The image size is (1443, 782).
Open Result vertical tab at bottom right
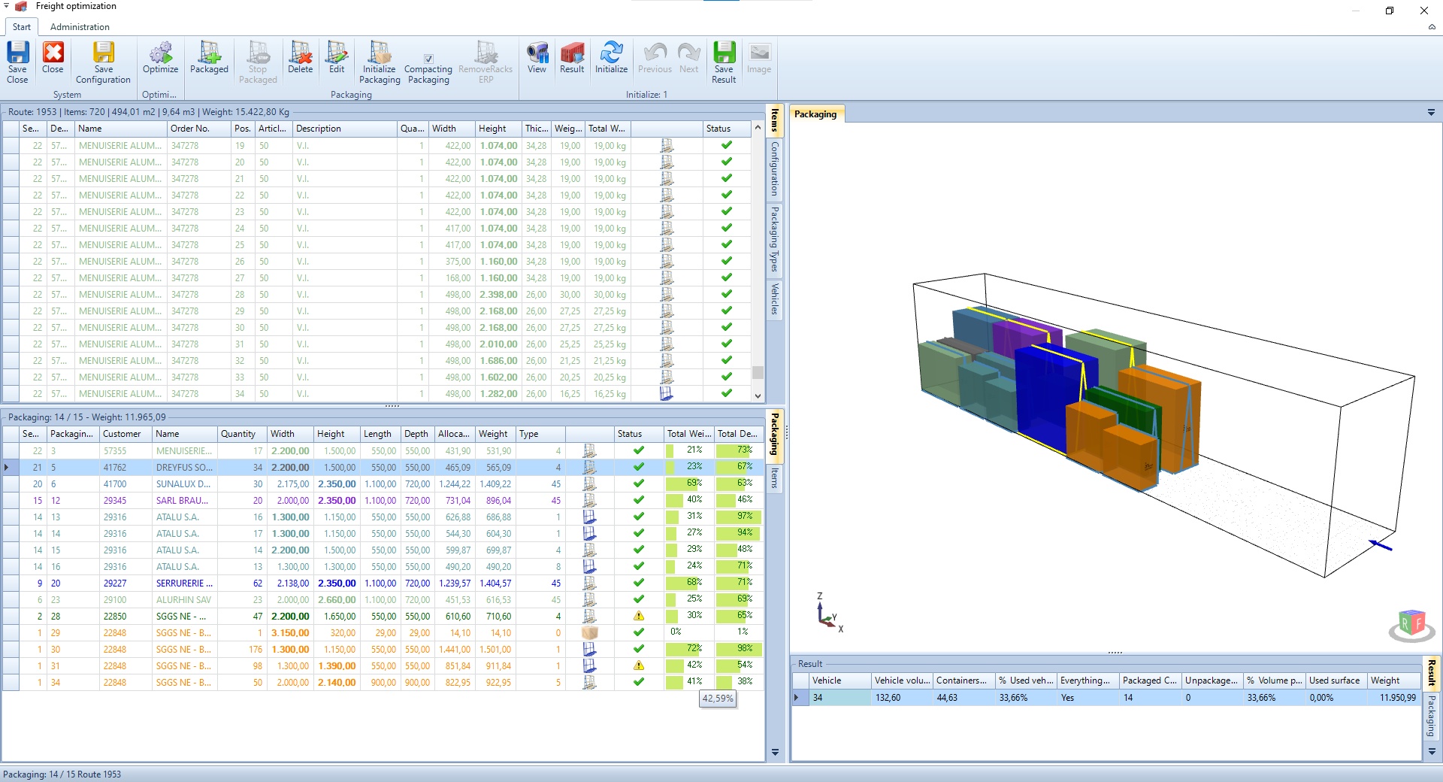coord(1432,672)
